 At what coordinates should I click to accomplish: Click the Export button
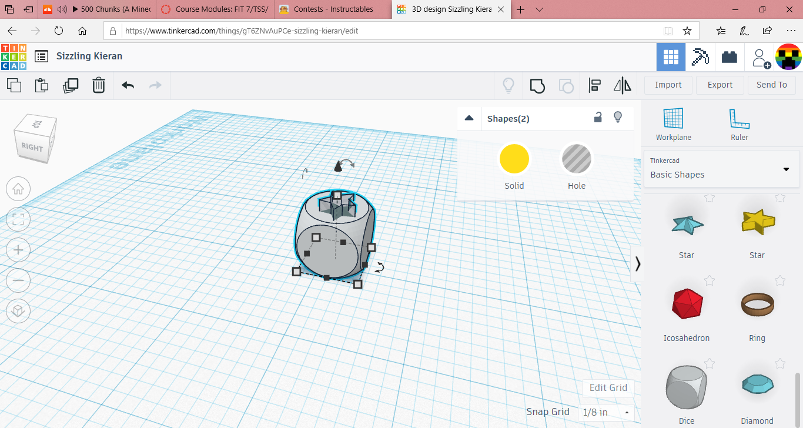(x=720, y=85)
